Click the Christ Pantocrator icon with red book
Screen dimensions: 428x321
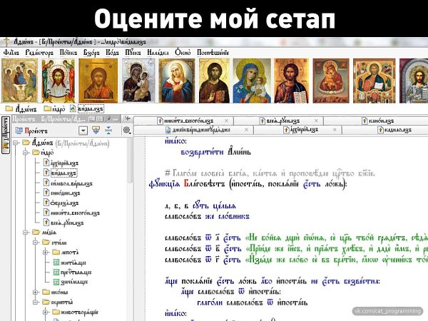pos(291,80)
